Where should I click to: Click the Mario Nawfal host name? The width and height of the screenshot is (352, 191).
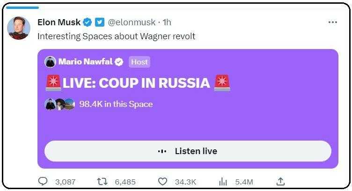pos(86,62)
